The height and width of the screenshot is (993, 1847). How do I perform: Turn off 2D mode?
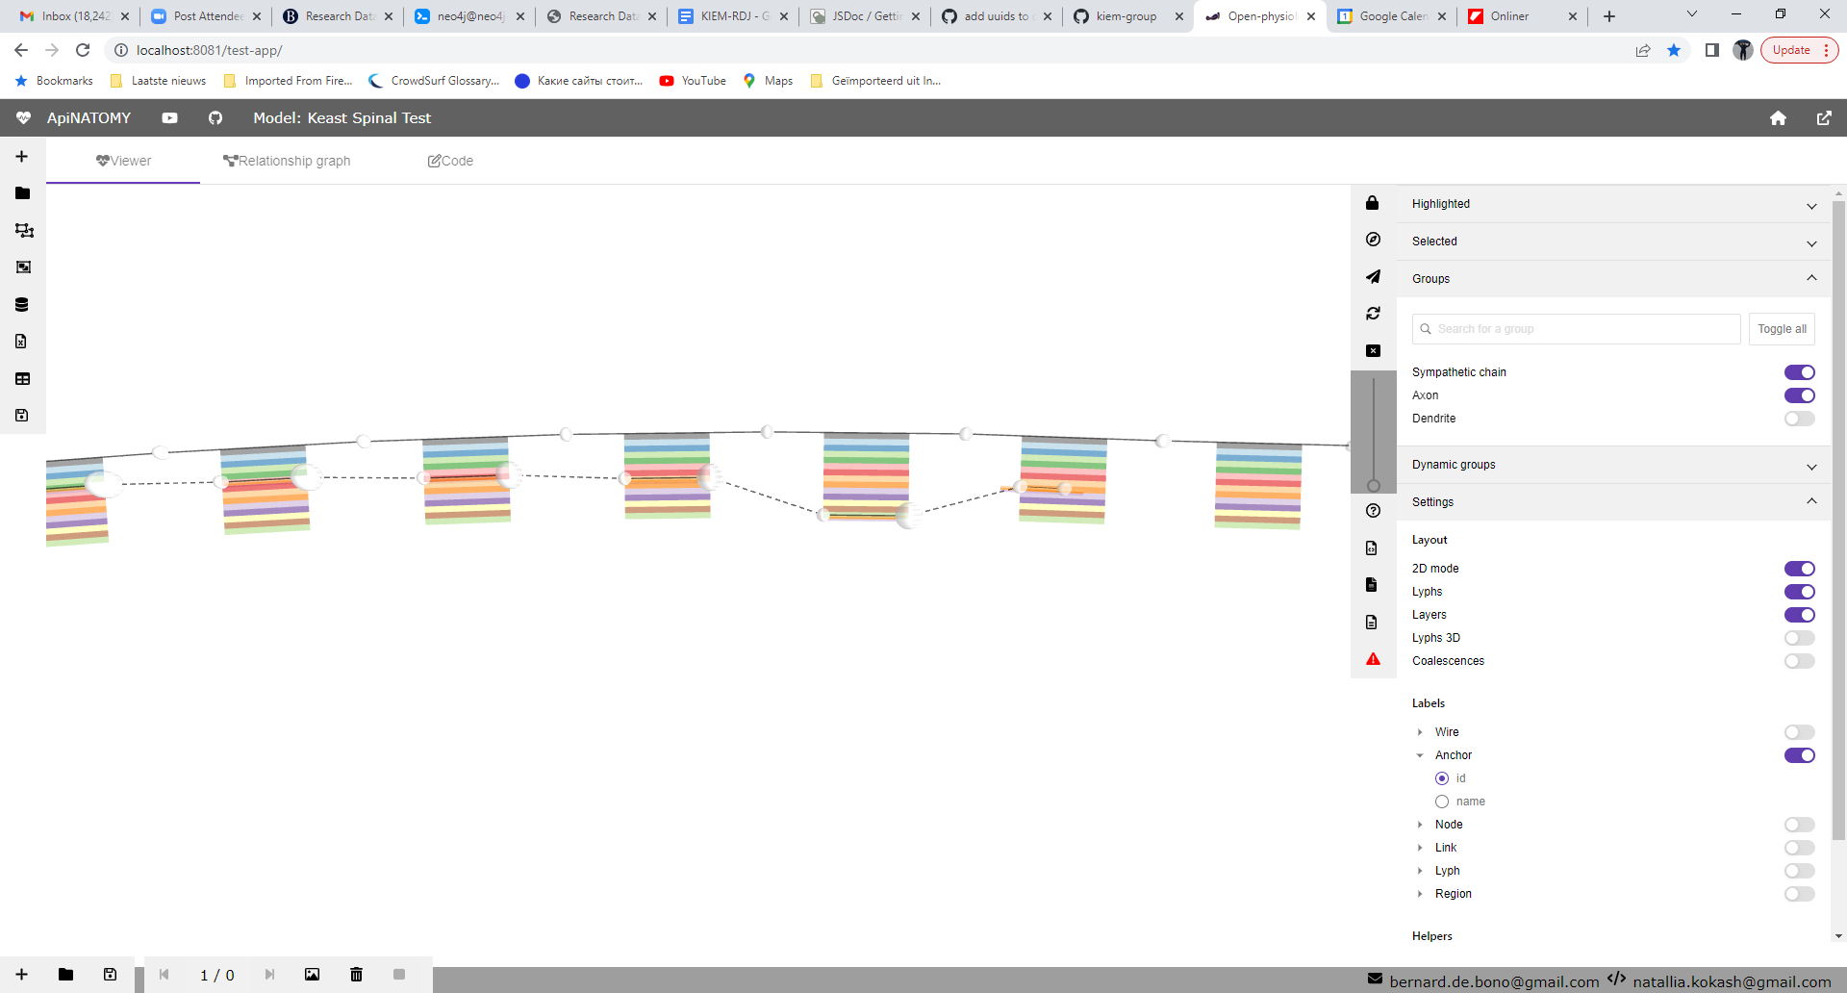(1800, 569)
